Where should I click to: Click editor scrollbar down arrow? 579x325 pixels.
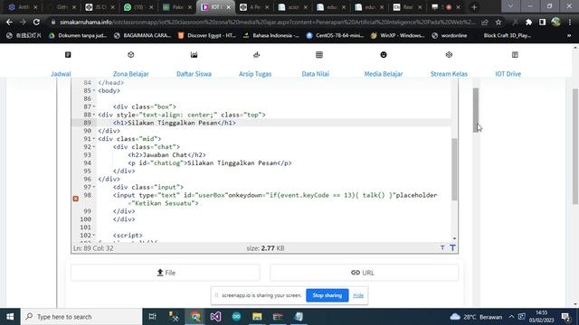click(x=454, y=238)
